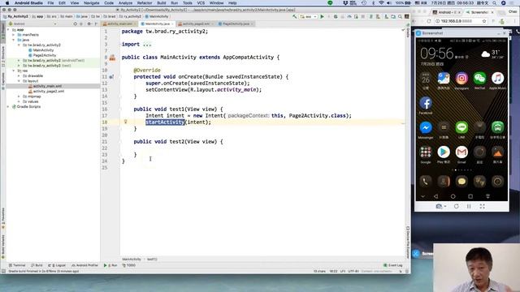Open Instagram on the phone screen

(x=461, y=79)
